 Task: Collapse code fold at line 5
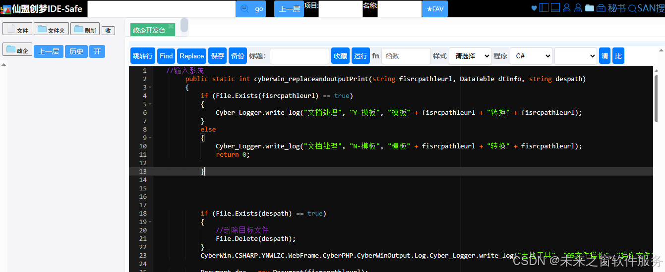tap(150, 104)
